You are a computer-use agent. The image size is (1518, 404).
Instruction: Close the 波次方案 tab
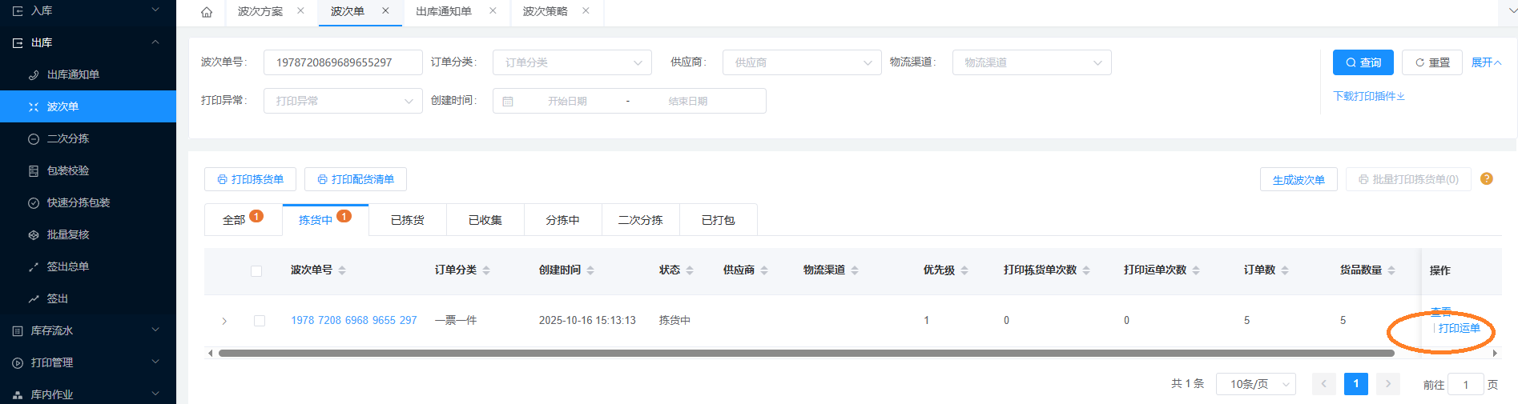(x=300, y=11)
